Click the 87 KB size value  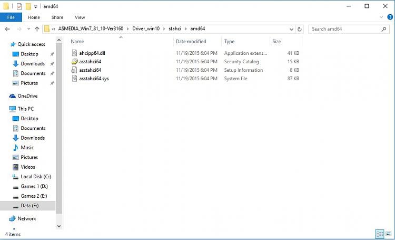(x=293, y=79)
